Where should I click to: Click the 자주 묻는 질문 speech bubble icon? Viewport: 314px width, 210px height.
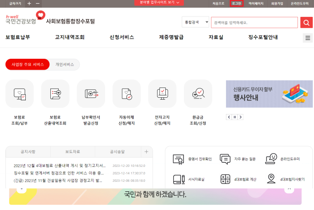[x=225, y=159]
